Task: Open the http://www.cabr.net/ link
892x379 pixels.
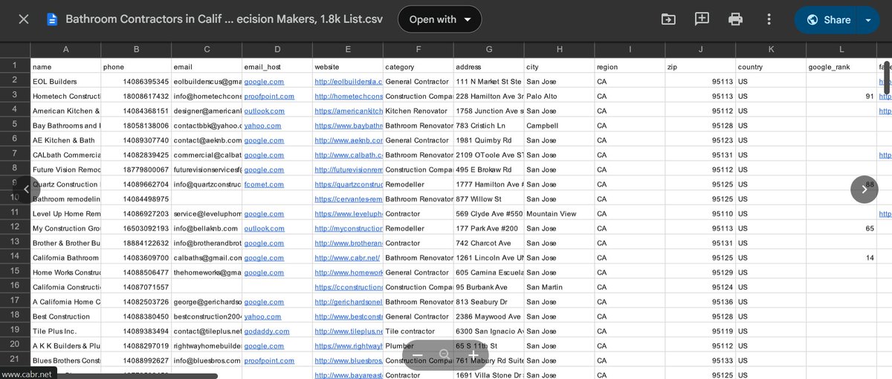Action: tap(347, 258)
